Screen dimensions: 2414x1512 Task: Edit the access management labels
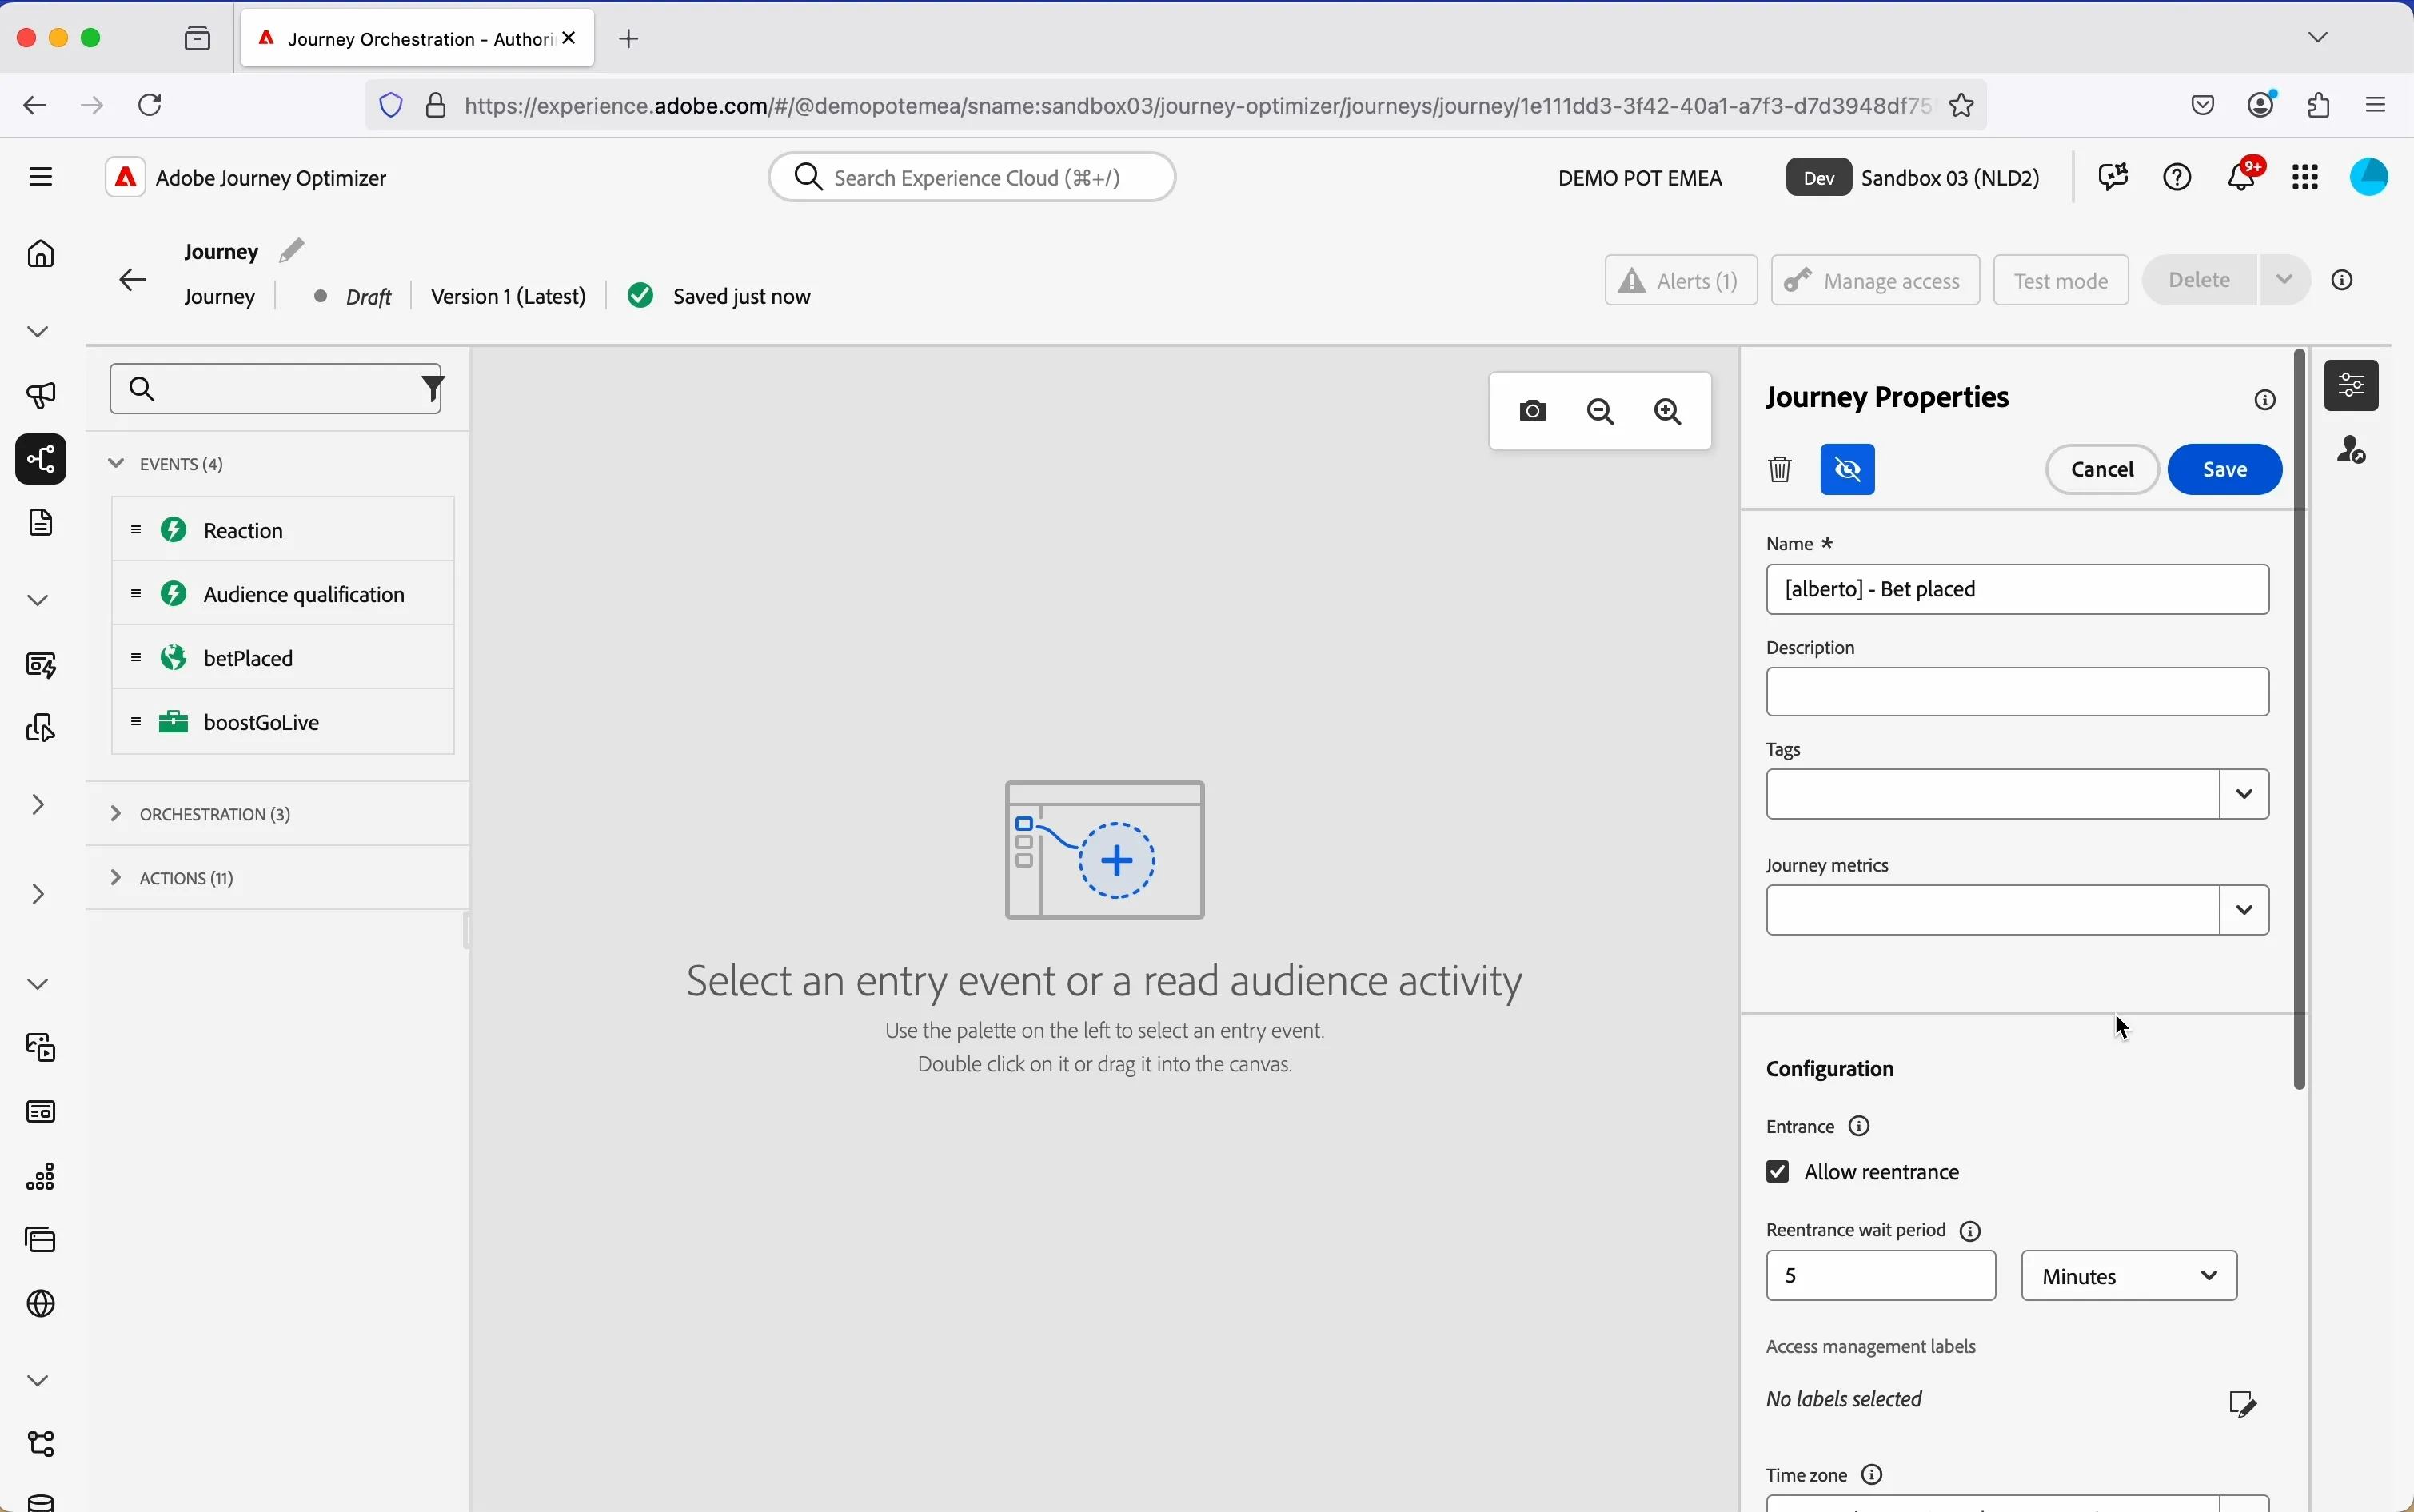2244,1404
